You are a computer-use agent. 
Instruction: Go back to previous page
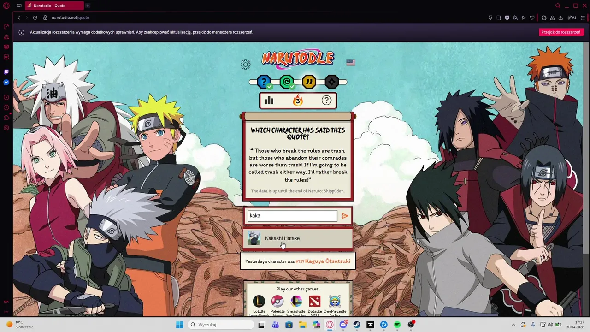pos(19,18)
